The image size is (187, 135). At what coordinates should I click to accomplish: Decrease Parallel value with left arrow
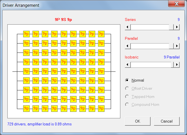[x=128, y=46]
